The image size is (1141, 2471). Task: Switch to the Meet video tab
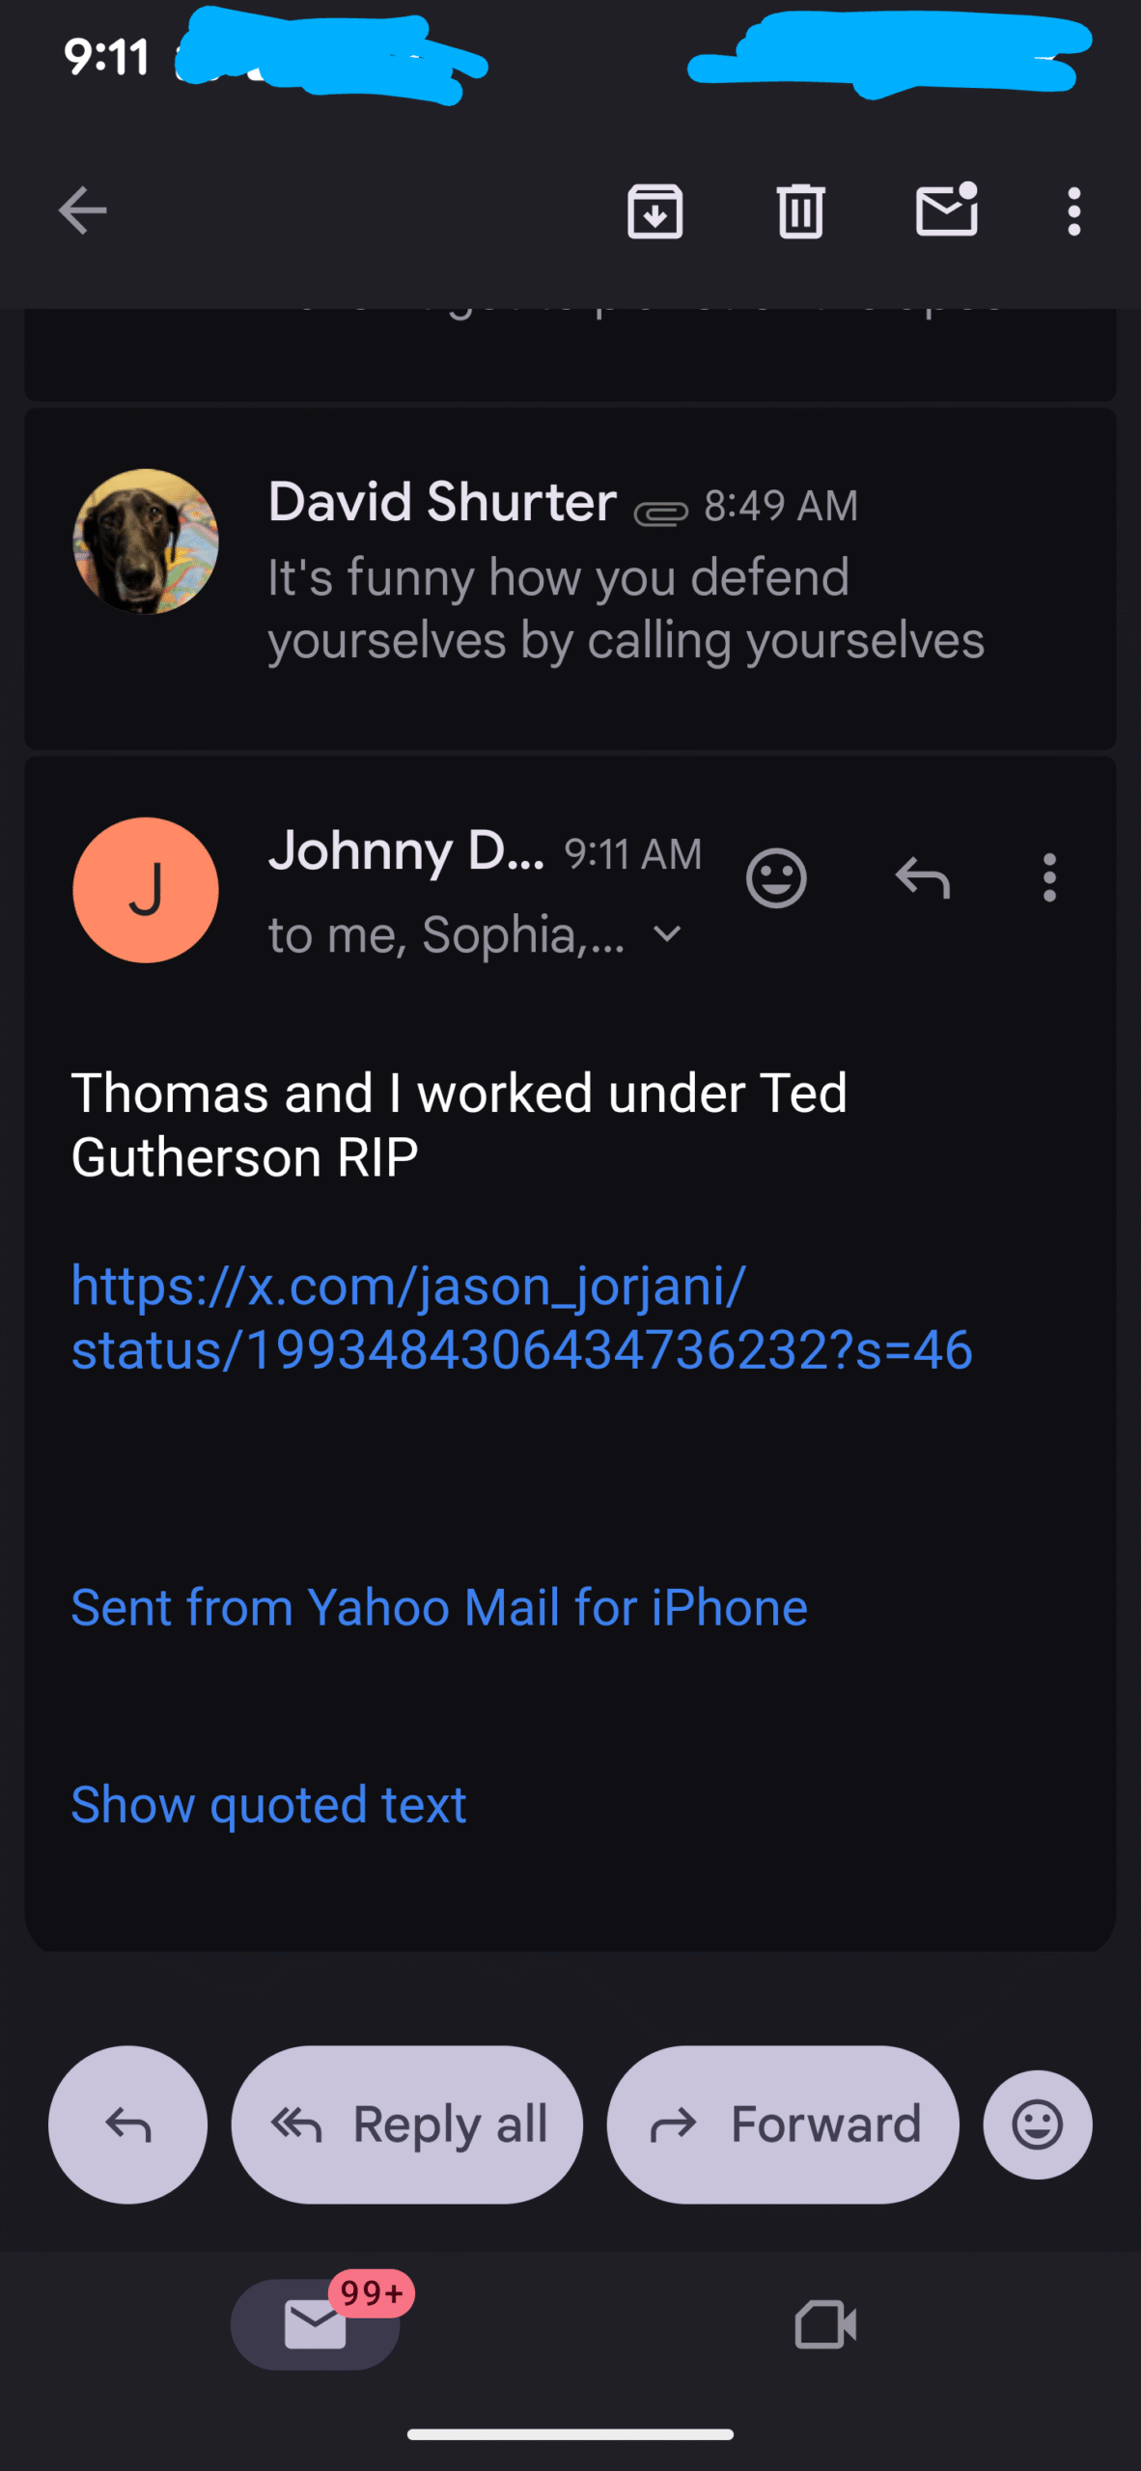(825, 2324)
